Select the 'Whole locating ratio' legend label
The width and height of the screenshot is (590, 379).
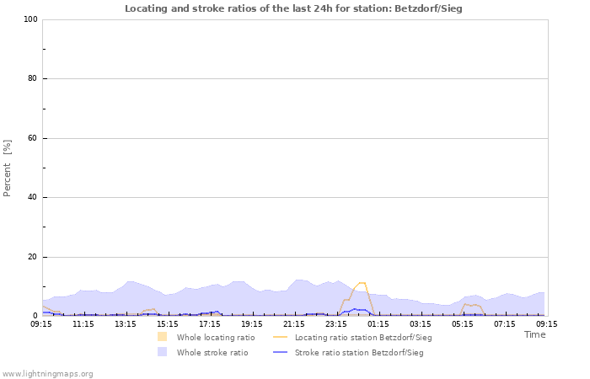tap(216, 337)
